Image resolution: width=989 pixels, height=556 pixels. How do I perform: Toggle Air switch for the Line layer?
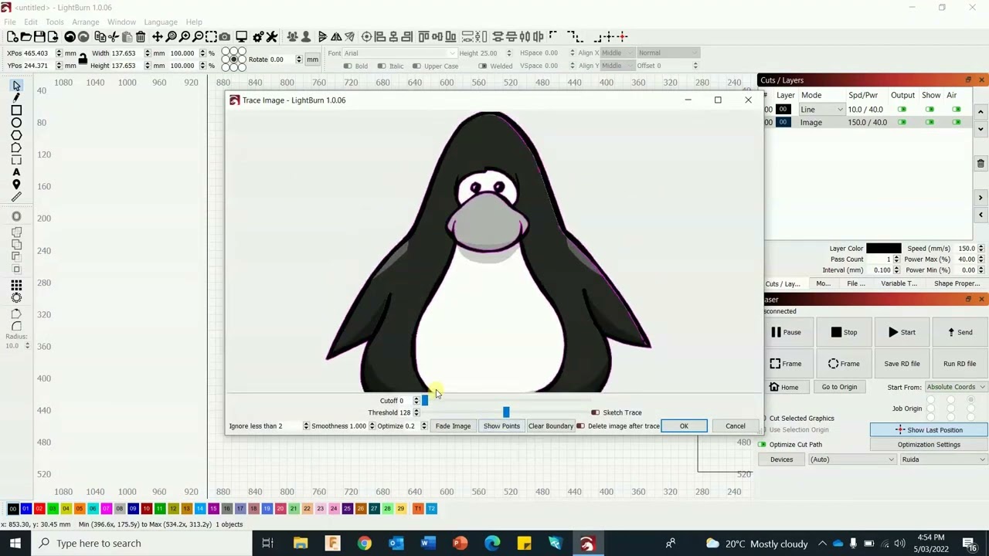(x=957, y=110)
